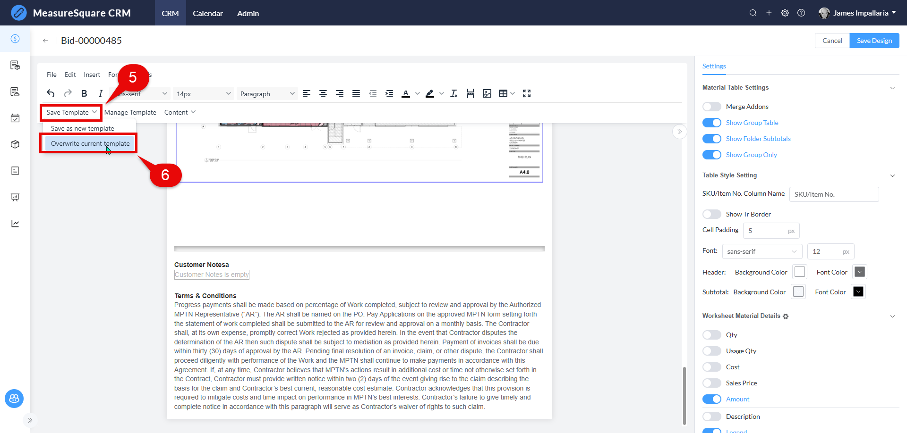Pick the Header Background Color swatch
The image size is (907, 433).
tap(800, 272)
